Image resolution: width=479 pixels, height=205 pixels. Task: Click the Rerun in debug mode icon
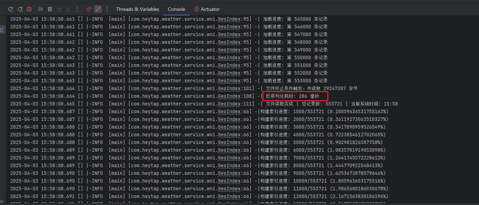coord(20,9)
